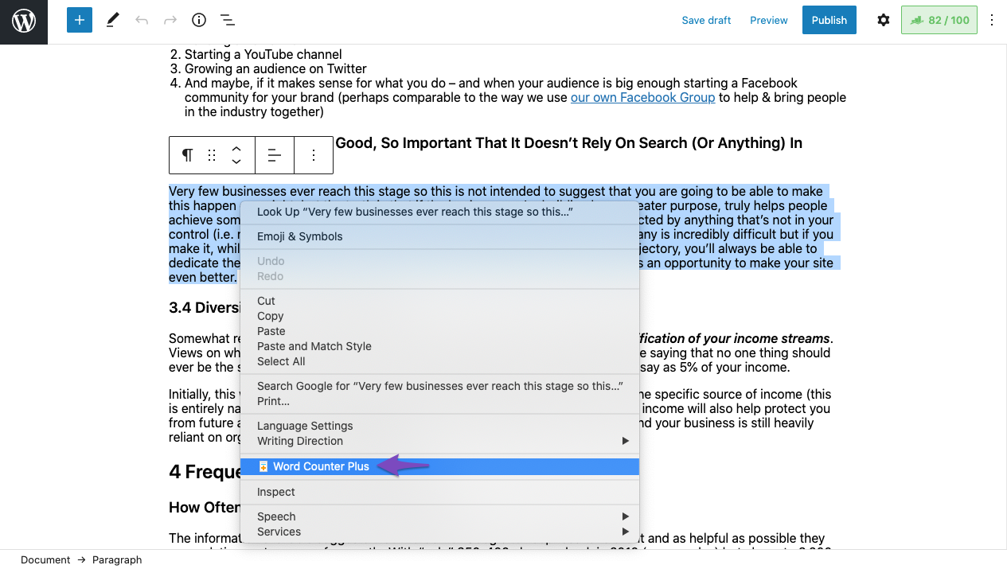Click the undo arrow in top toolbar
The width and height of the screenshot is (1007, 569).
(142, 21)
